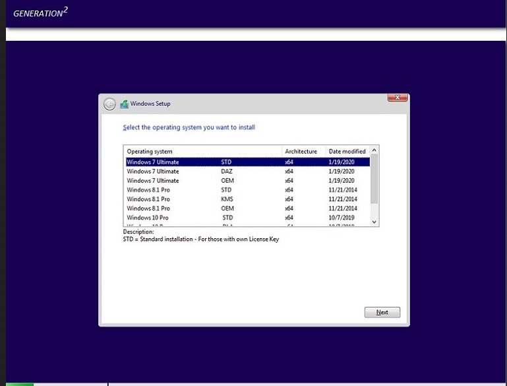Proceed with the Next button
This screenshot has width=507, height=386.
pyautogui.click(x=382, y=312)
